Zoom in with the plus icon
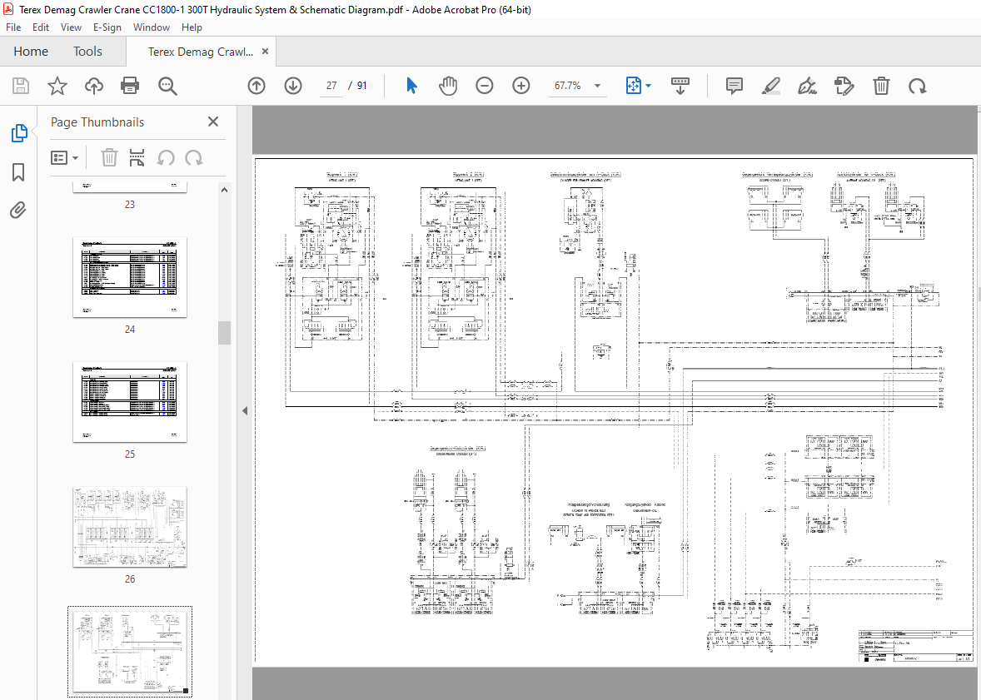Screen dimensions: 981x700 click(x=521, y=86)
